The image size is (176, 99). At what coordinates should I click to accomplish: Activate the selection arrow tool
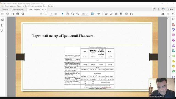(x=63, y=14)
